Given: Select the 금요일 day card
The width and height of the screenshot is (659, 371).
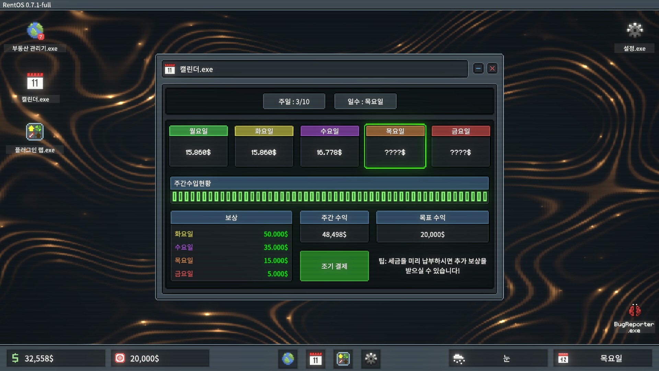Looking at the screenshot, I should click(461, 146).
